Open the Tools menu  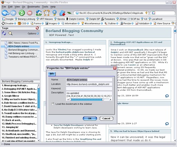coord(45,7)
